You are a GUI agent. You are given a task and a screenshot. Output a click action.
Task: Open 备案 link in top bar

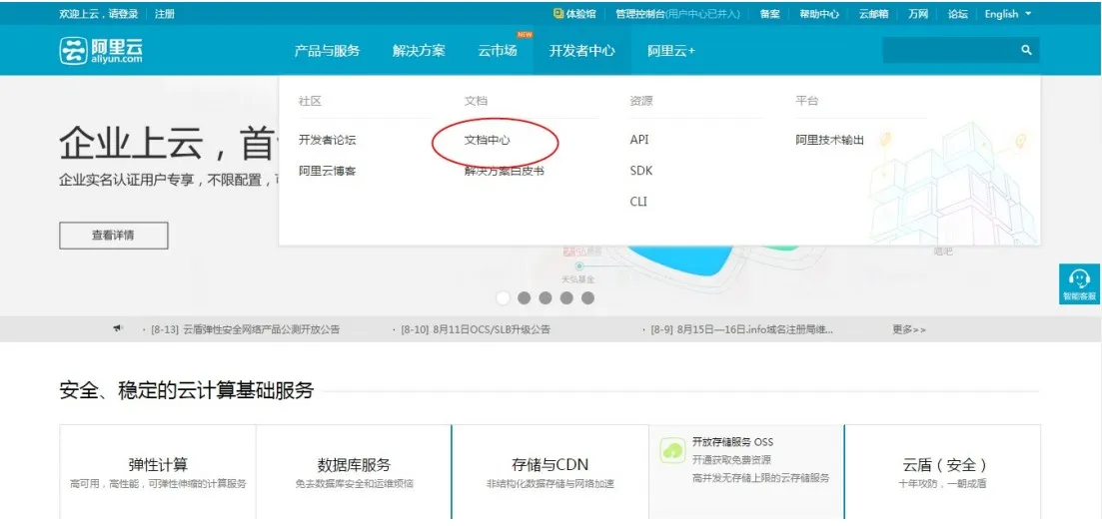(769, 14)
